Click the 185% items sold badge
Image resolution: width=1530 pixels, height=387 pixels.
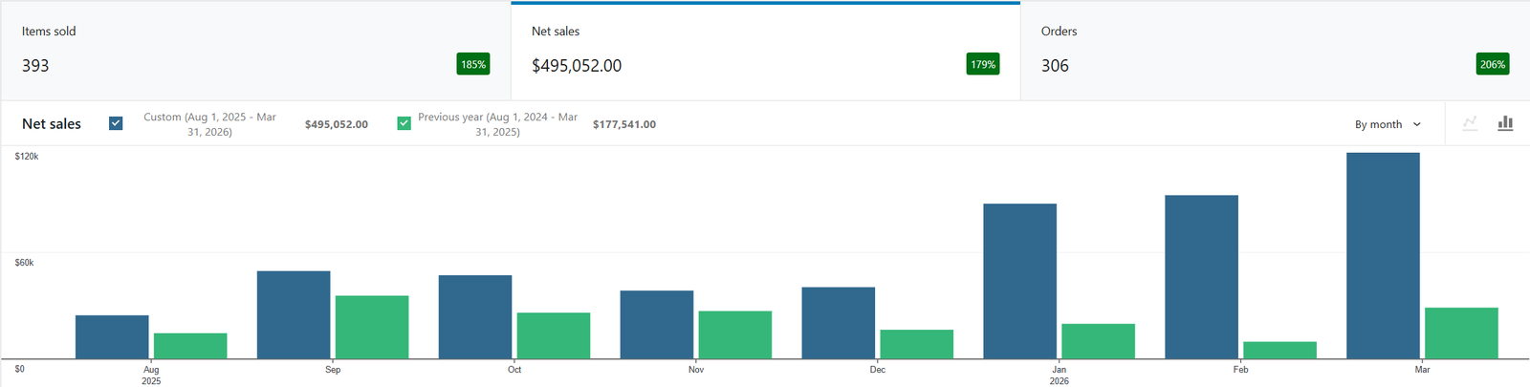click(473, 64)
